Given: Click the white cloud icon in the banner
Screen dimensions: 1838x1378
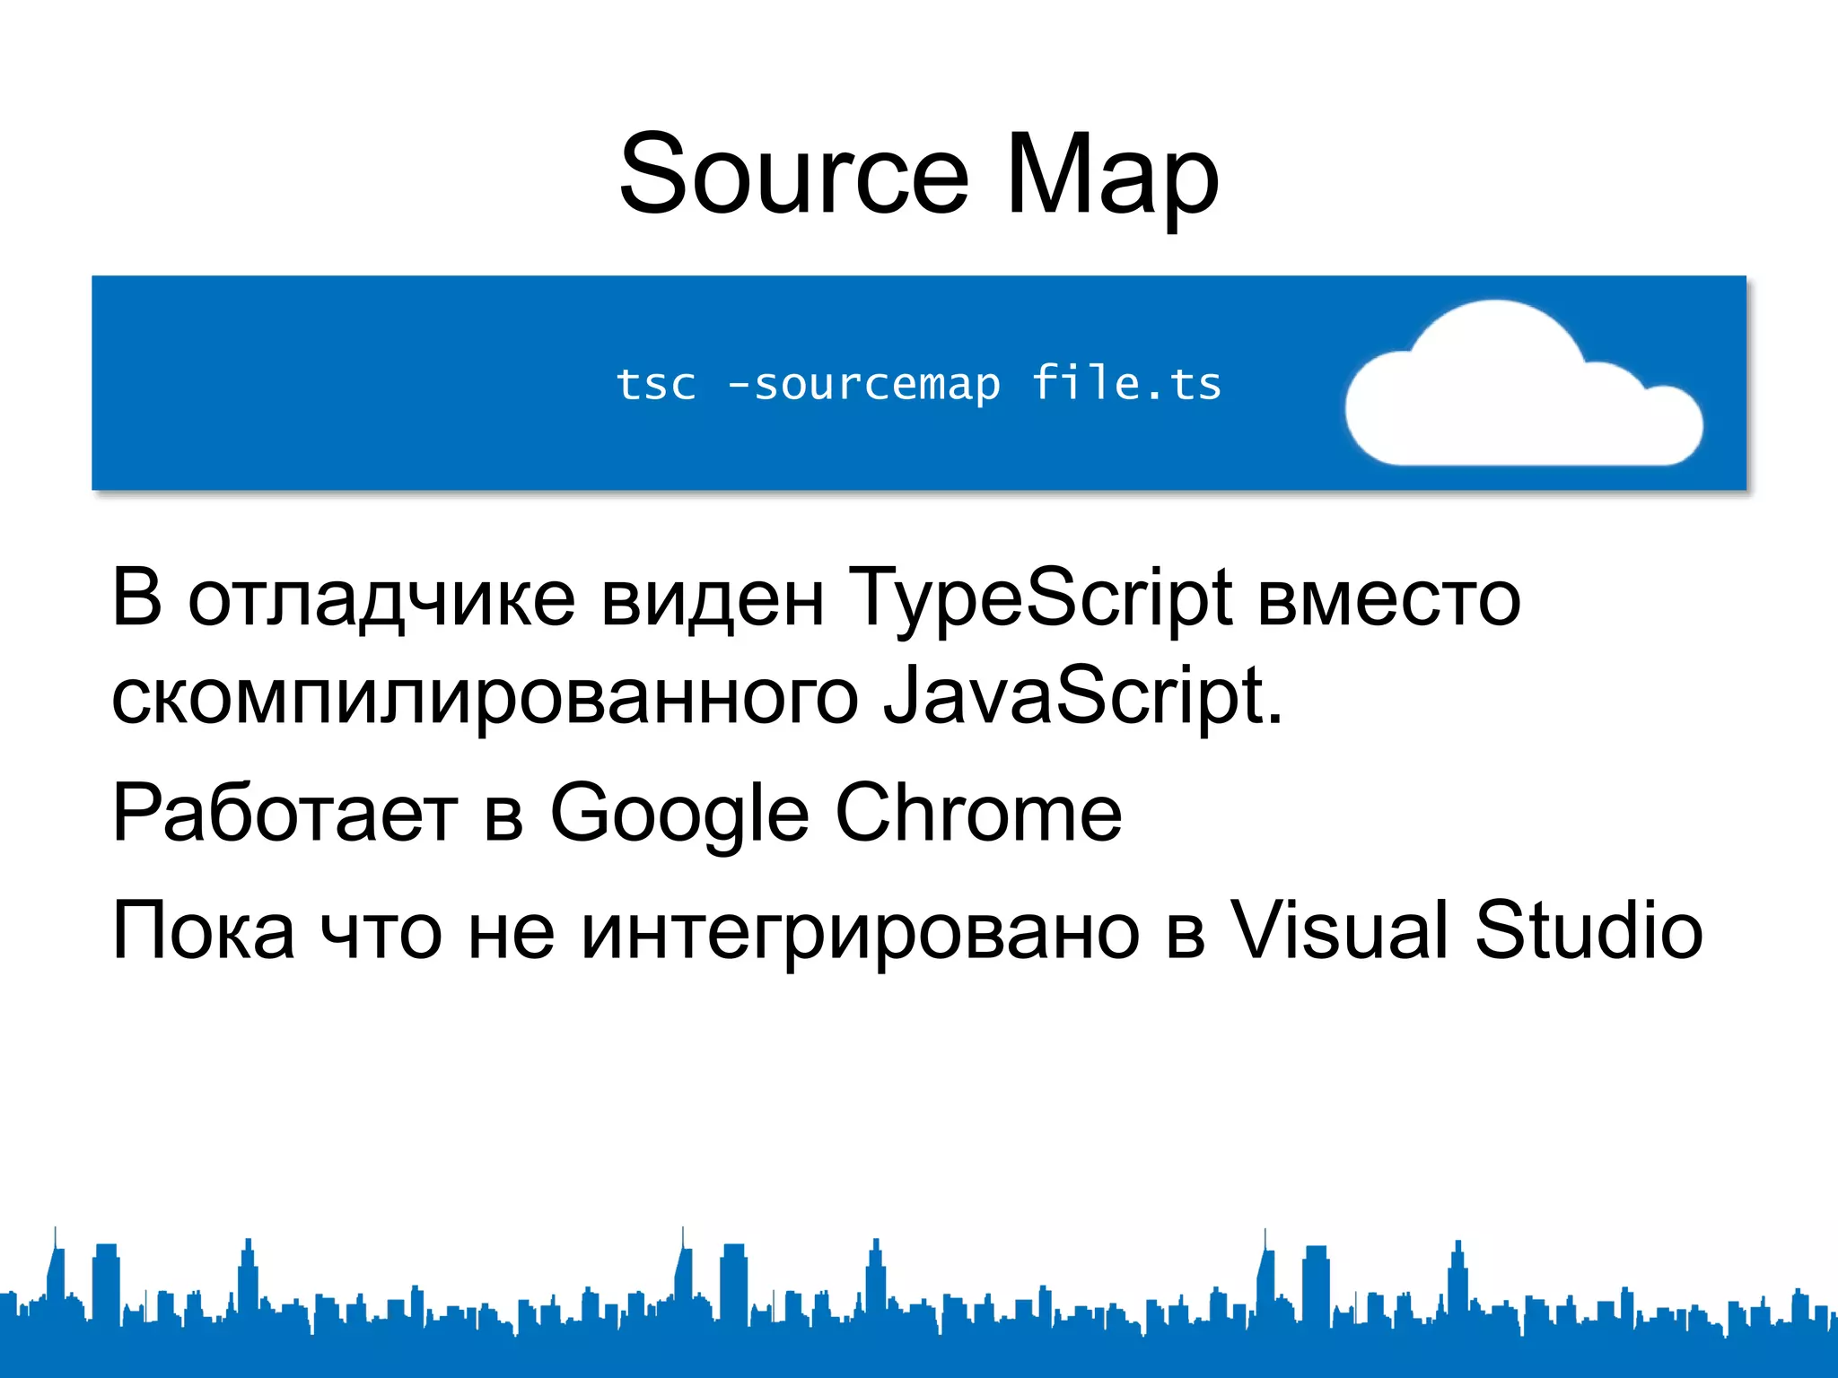Looking at the screenshot, I should pyautogui.click(x=1524, y=383).
